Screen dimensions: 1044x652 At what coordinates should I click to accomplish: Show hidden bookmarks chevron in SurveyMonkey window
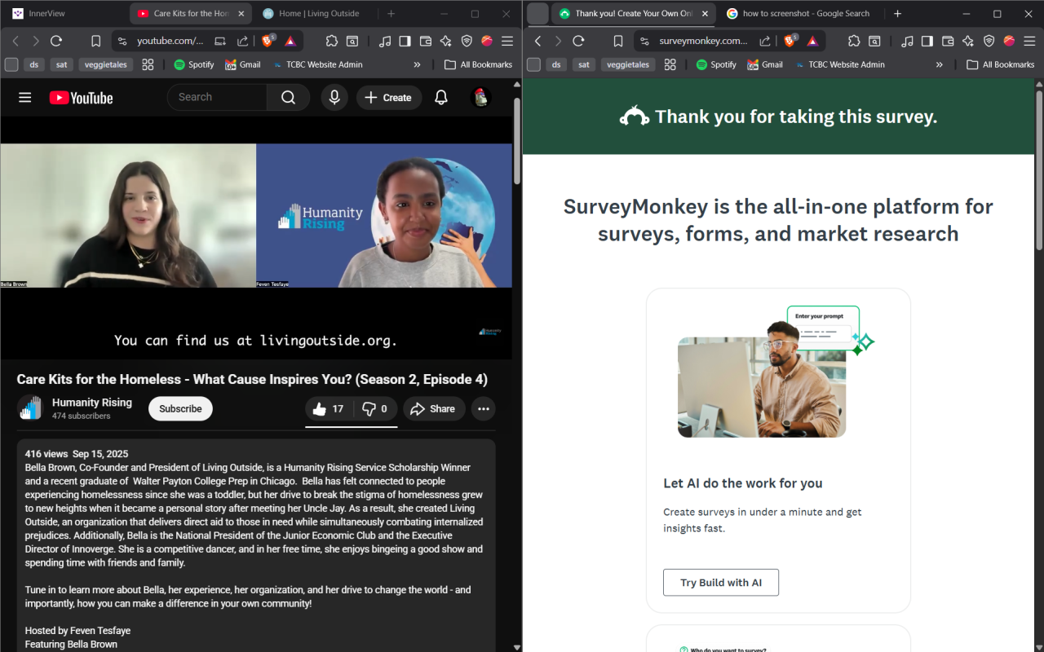coord(940,64)
